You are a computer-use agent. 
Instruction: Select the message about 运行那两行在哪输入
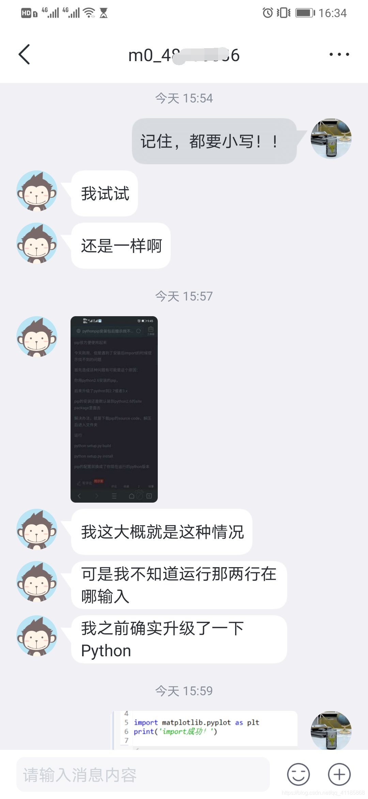click(179, 585)
